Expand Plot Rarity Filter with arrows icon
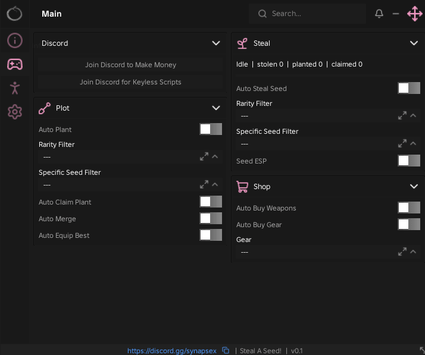 tap(204, 156)
